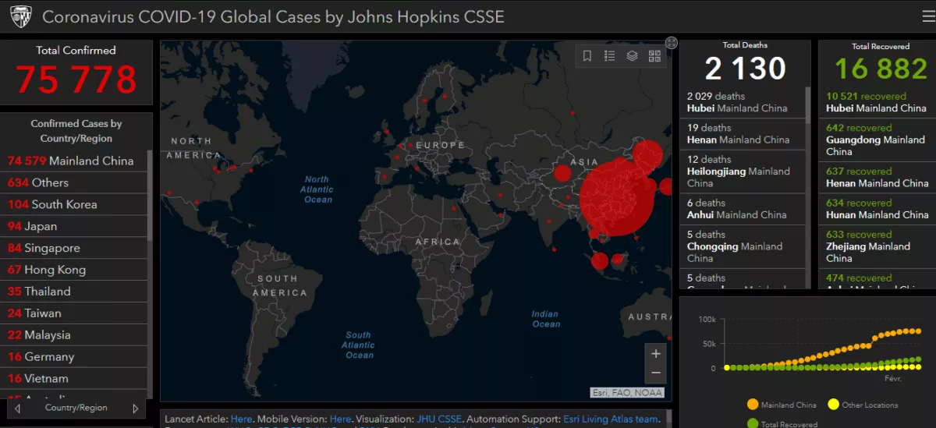Open the basemap gallery grid icon
This screenshot has height=428, width=936.
pos(654,56)
